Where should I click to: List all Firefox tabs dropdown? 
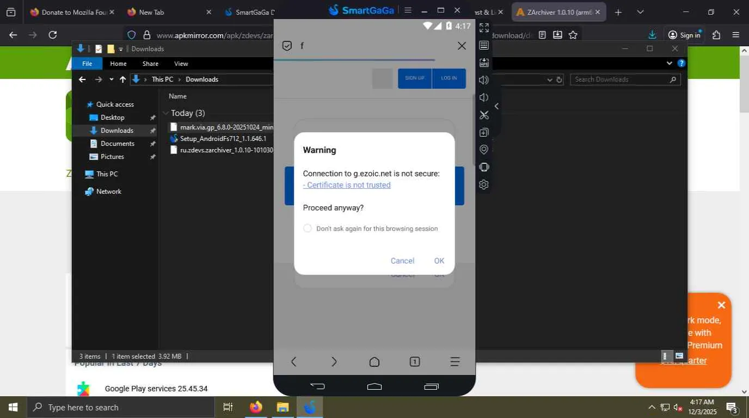(640, 12)
